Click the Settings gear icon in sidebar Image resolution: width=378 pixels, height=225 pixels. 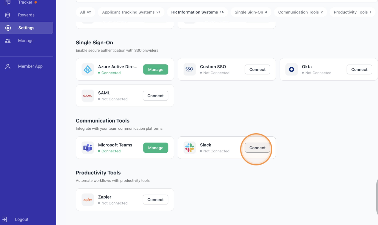point(8,28)
